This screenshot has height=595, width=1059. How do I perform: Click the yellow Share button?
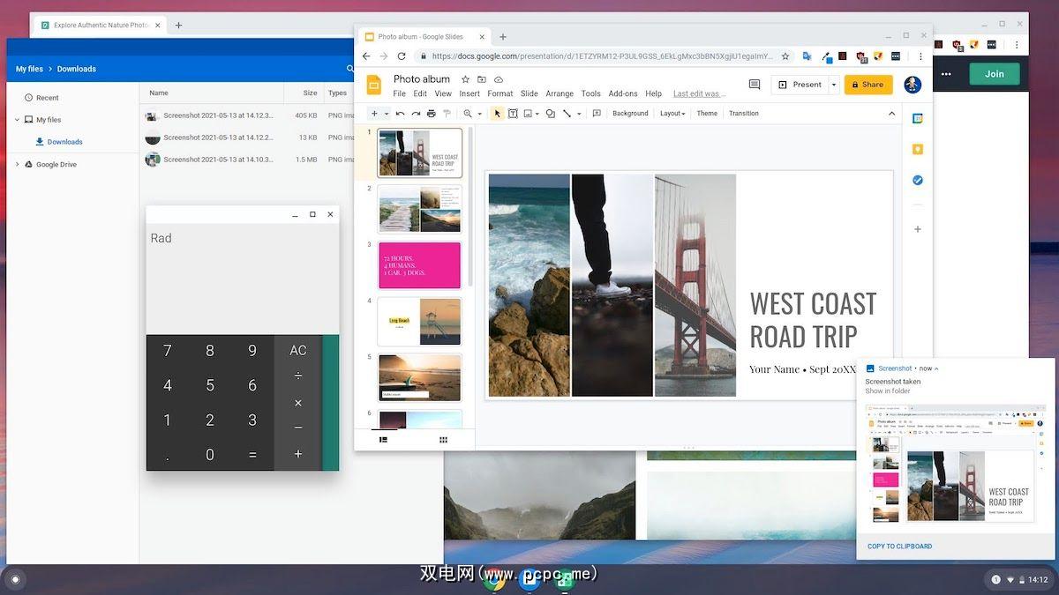867,85
